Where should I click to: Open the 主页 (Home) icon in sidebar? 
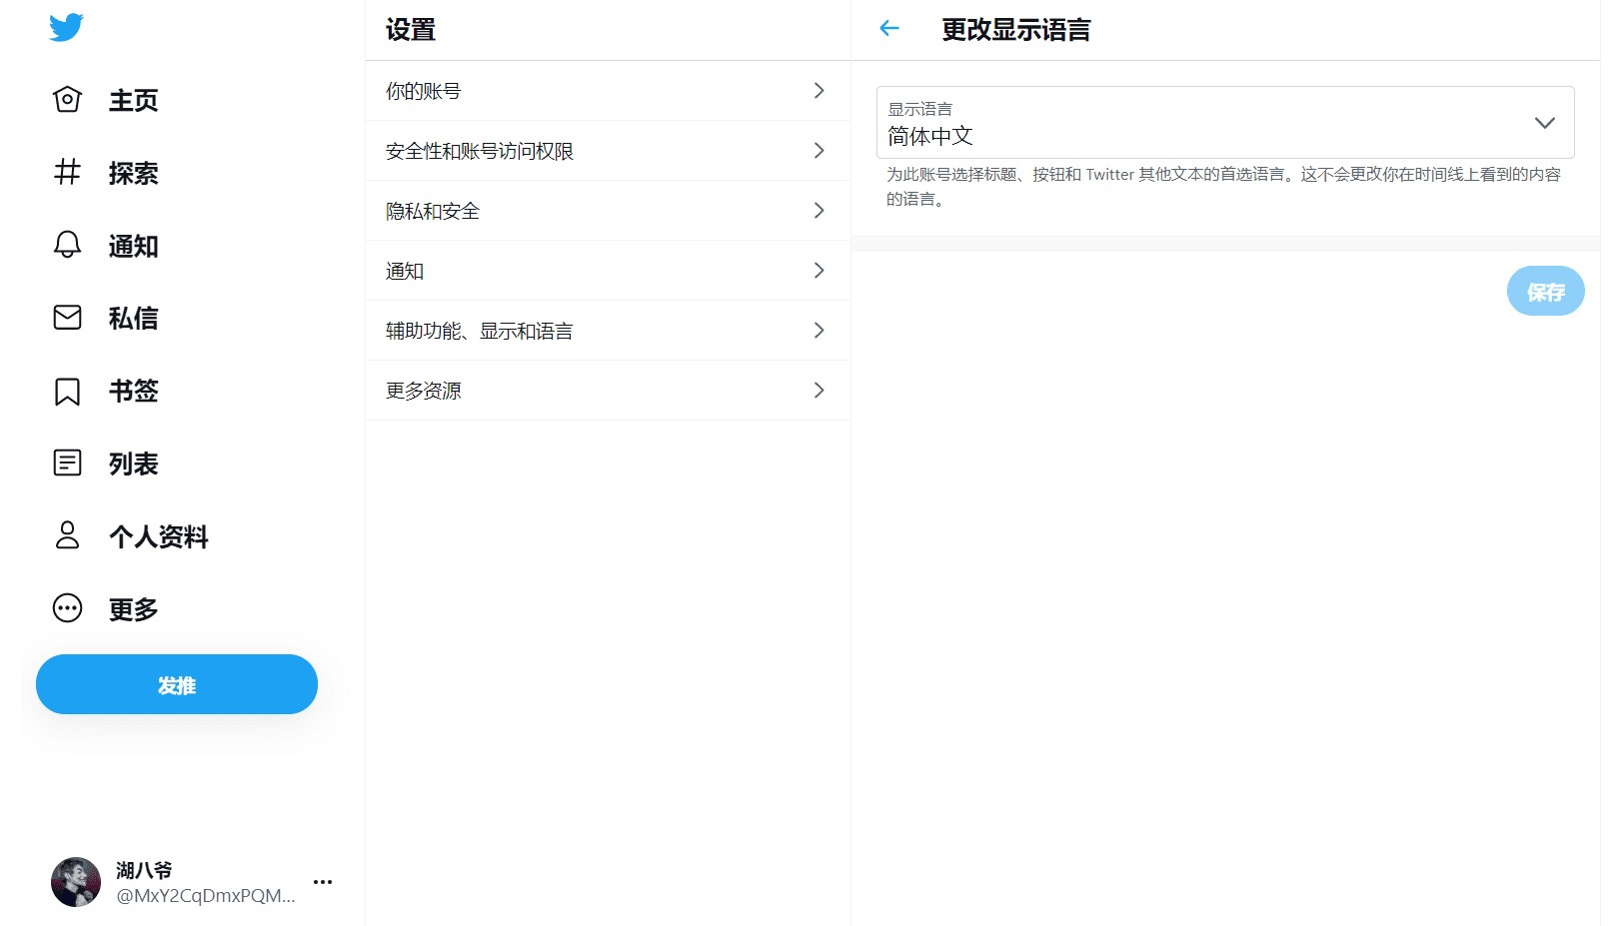pos(66,99)
